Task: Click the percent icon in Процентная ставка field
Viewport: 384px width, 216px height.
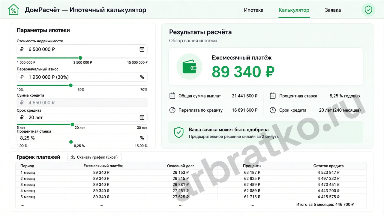Action: (142, 138)
